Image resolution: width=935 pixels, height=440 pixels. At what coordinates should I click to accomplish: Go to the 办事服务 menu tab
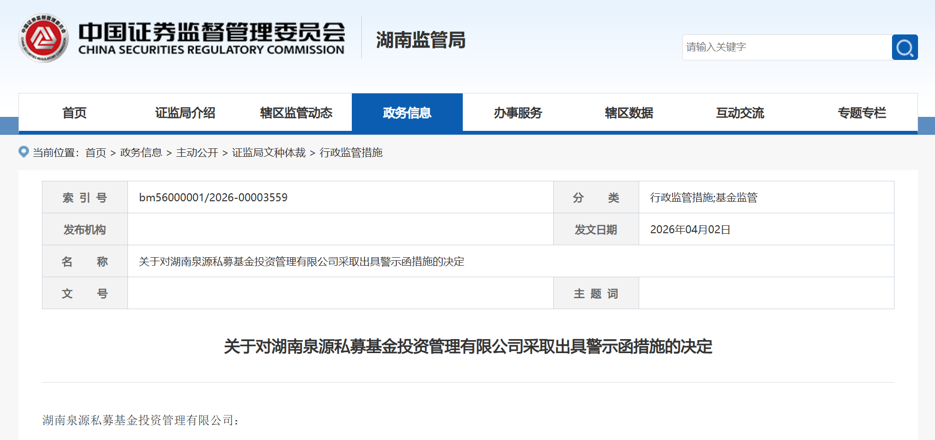point(518,113)
